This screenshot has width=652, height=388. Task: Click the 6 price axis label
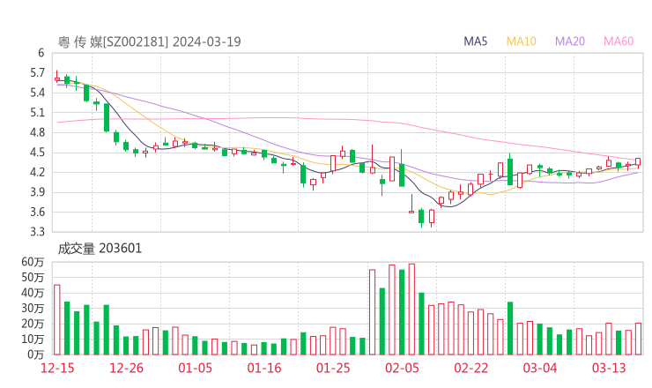41,53
